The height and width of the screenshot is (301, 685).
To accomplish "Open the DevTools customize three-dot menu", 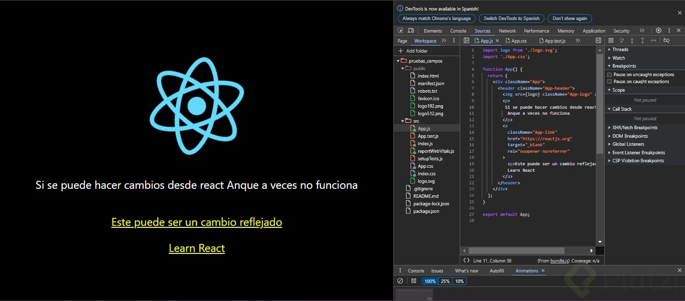I will (669, 31).
